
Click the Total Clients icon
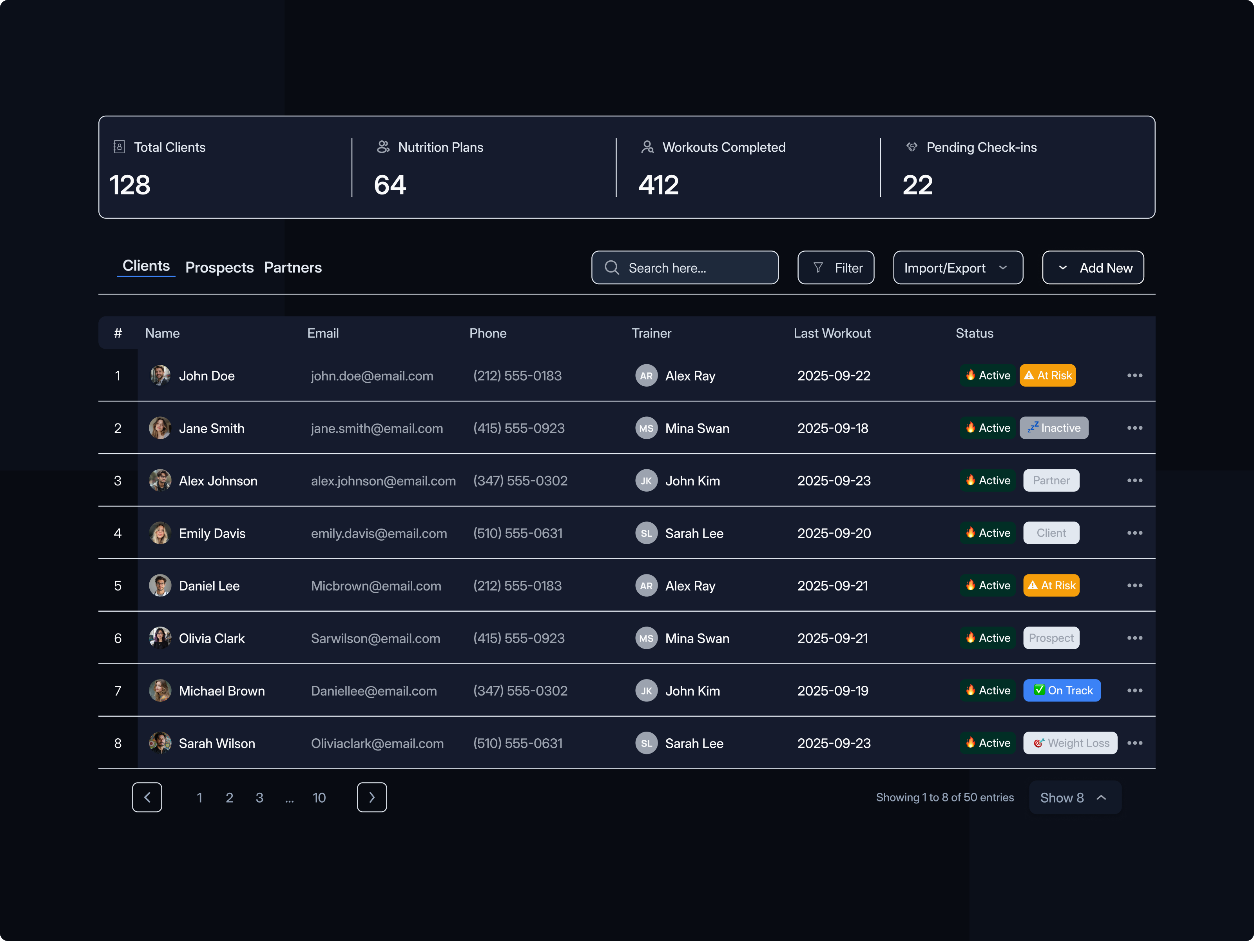120,146
